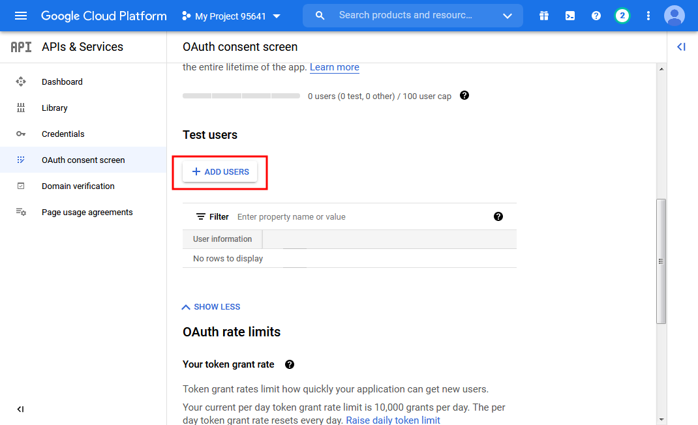
Task: Open notifications badge showing 2
Action: [622, 16]
